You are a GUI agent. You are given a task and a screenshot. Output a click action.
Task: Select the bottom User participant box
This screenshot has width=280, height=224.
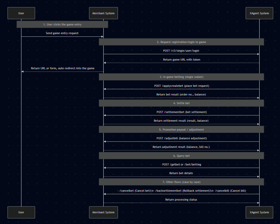21,212
